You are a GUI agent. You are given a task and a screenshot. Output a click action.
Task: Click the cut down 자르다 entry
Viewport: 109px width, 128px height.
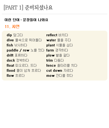click(60, 70)
